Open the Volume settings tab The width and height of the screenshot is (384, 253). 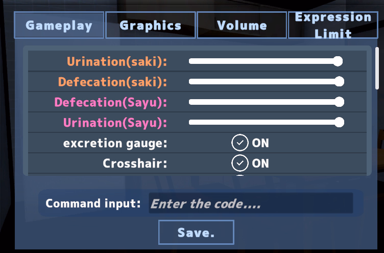pyautogui.click(x=242, y=25)
